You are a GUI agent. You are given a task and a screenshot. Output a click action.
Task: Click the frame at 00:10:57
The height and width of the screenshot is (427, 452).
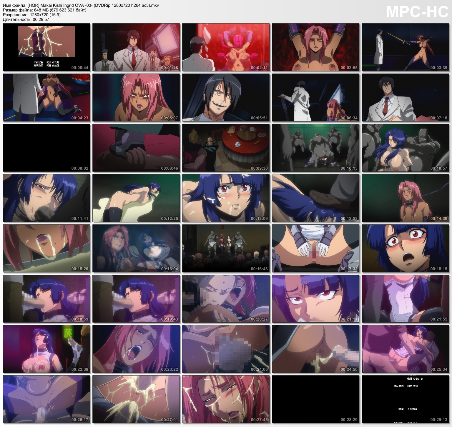406,148
